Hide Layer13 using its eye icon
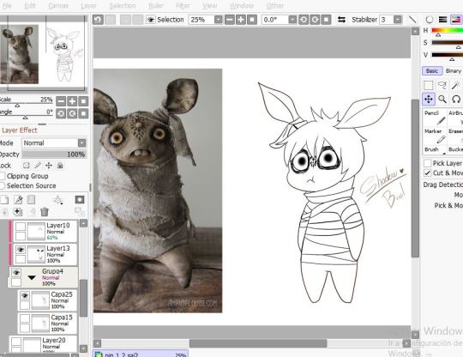 [x=21, y=250]
